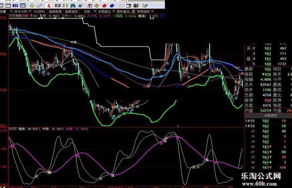Click the 14:55 trade row
This screenshot has height=188, width=292.
coord(268,121)
